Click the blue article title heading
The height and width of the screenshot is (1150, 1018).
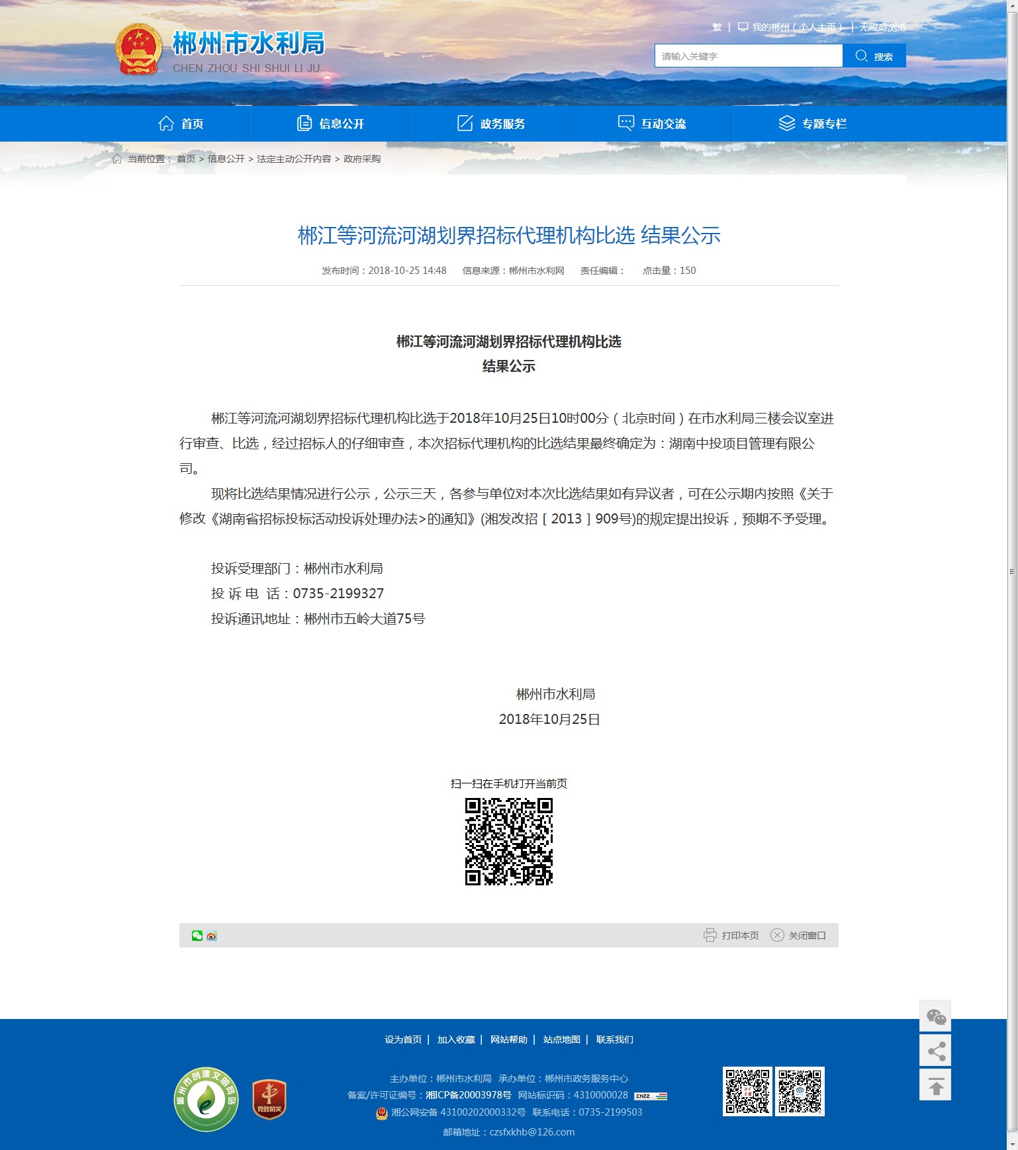pos(509,236)
